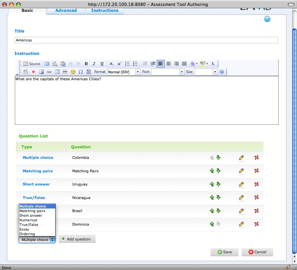Select the Align Right button
The image size is (297, 270).
[176, 64]
